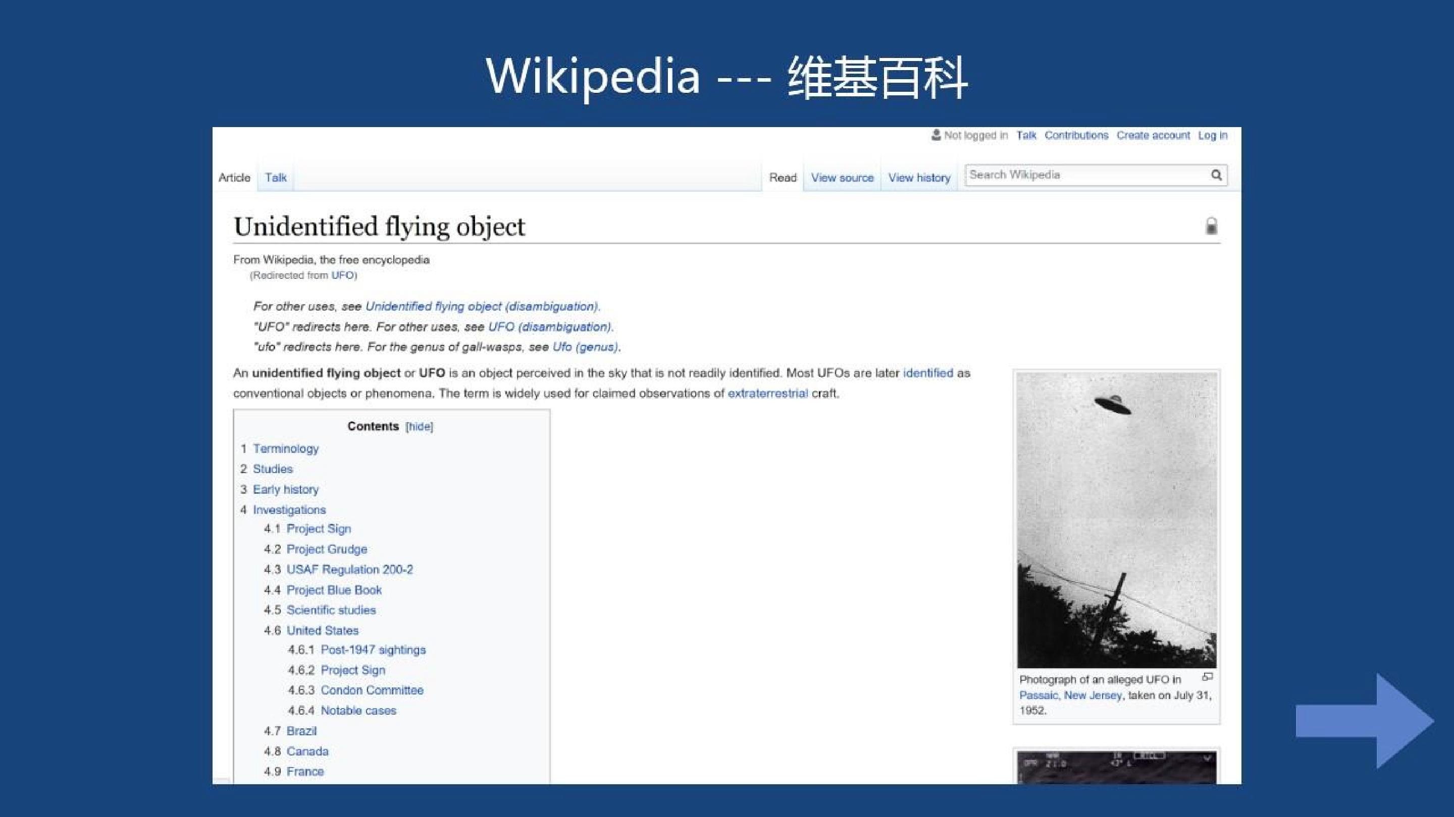Select the Read tab

tap(783, 178)
